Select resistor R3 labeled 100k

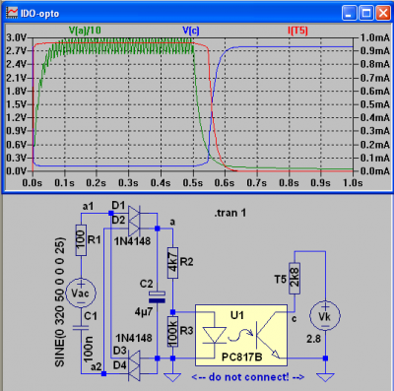[x=173, y=332]
